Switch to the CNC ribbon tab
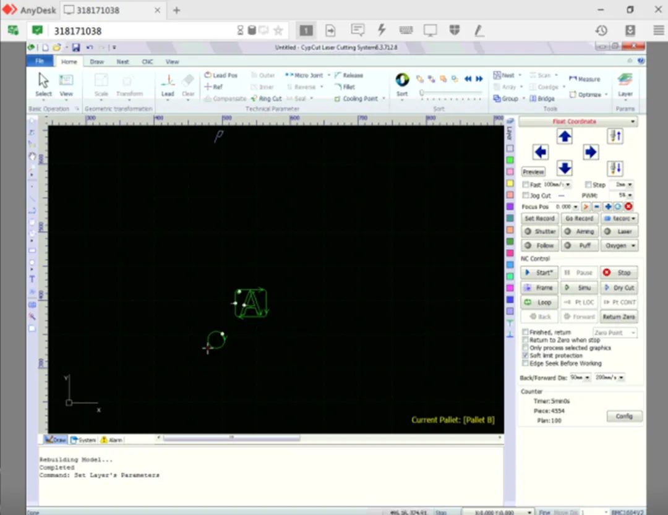 [x=147, y=62]
